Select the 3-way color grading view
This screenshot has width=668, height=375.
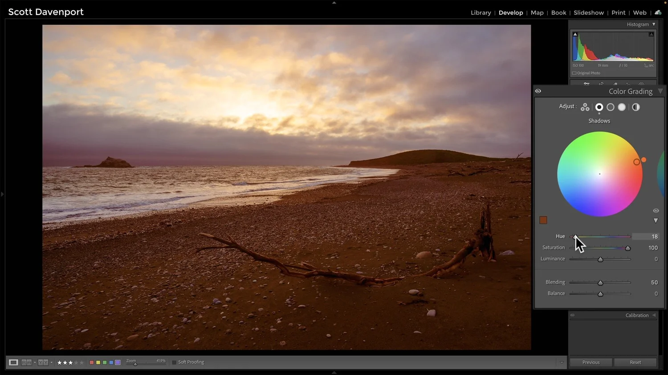pyautogui.click(x=585, y=107)
